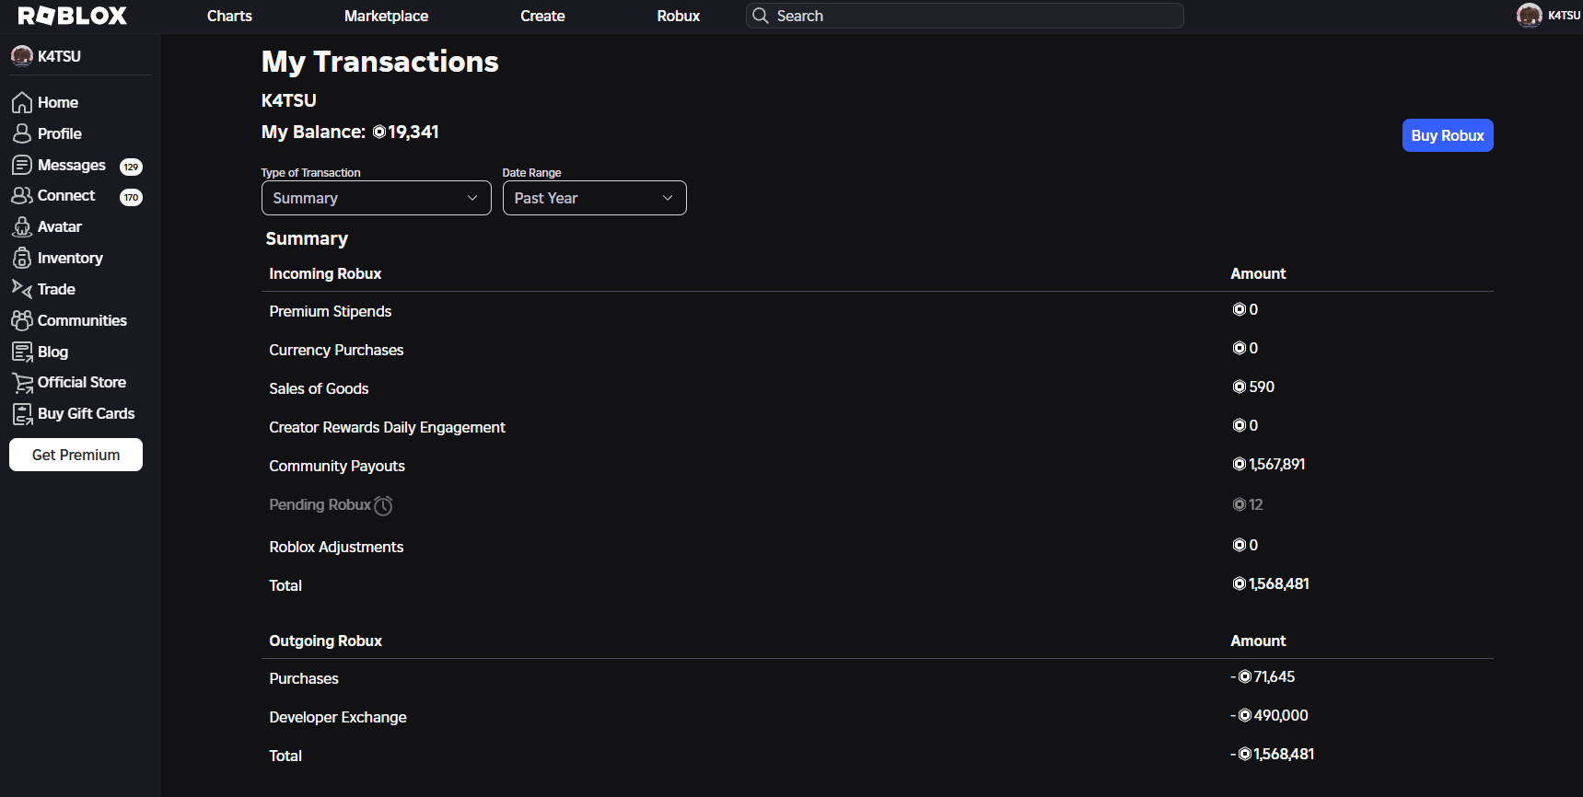
Task: Click the Pending Robux clock icon
Action: point(383,505)
